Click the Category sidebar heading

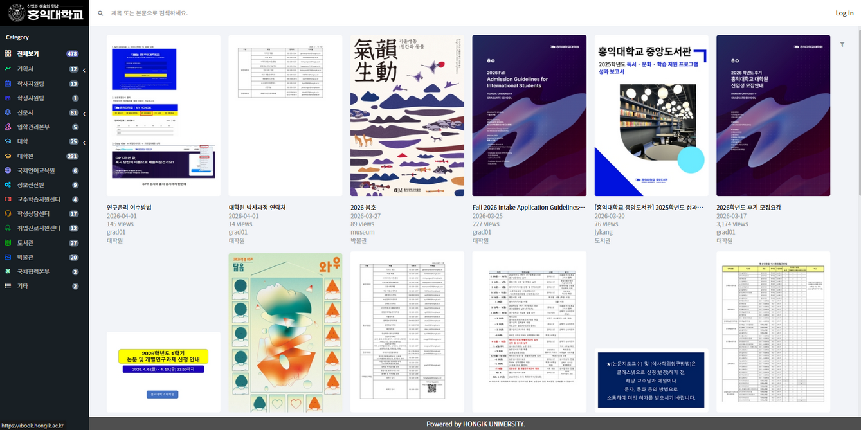(17, 37)
